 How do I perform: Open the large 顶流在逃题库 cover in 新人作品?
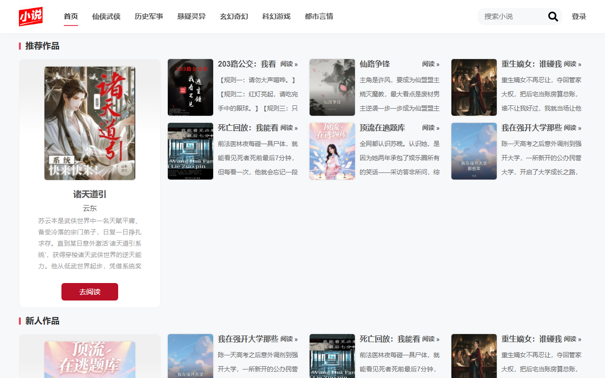[90, 360]
